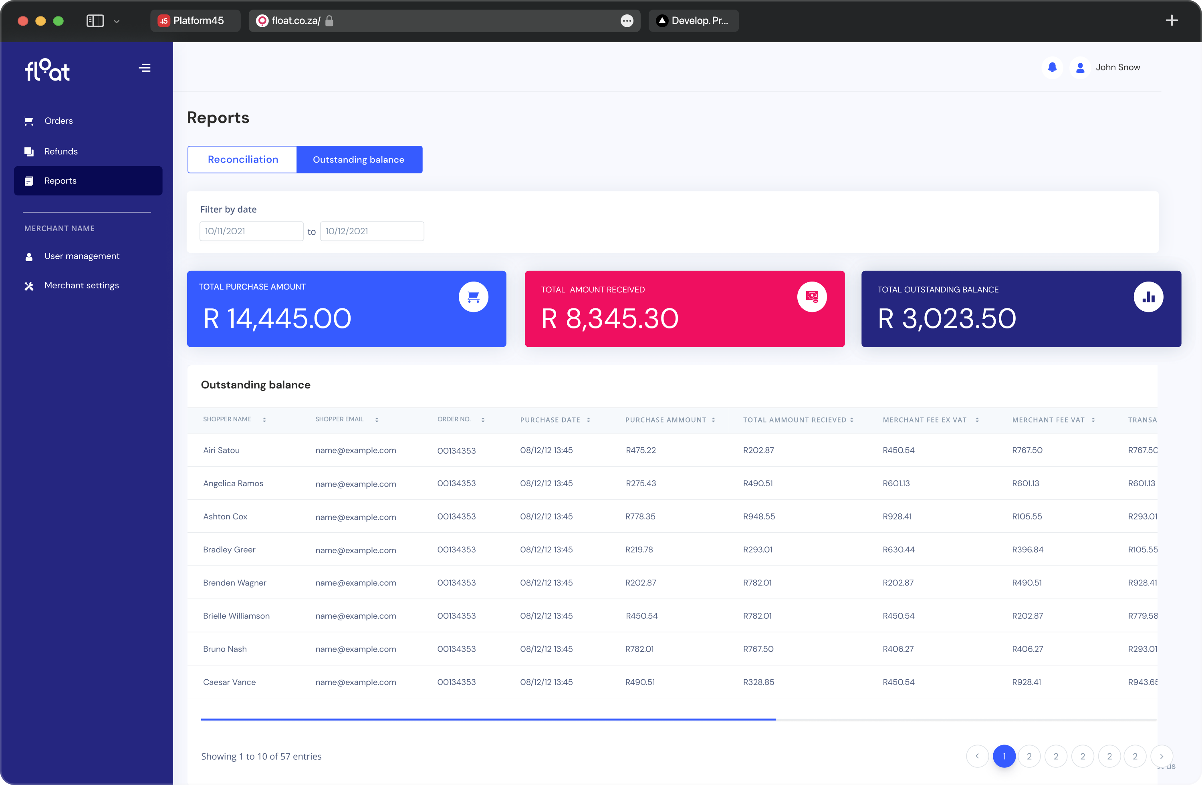Viewport: 1202px width, 785px height.
Task: Switch to the Reconciliation tab
Action: pyautogui.click(x=242, y=159)
